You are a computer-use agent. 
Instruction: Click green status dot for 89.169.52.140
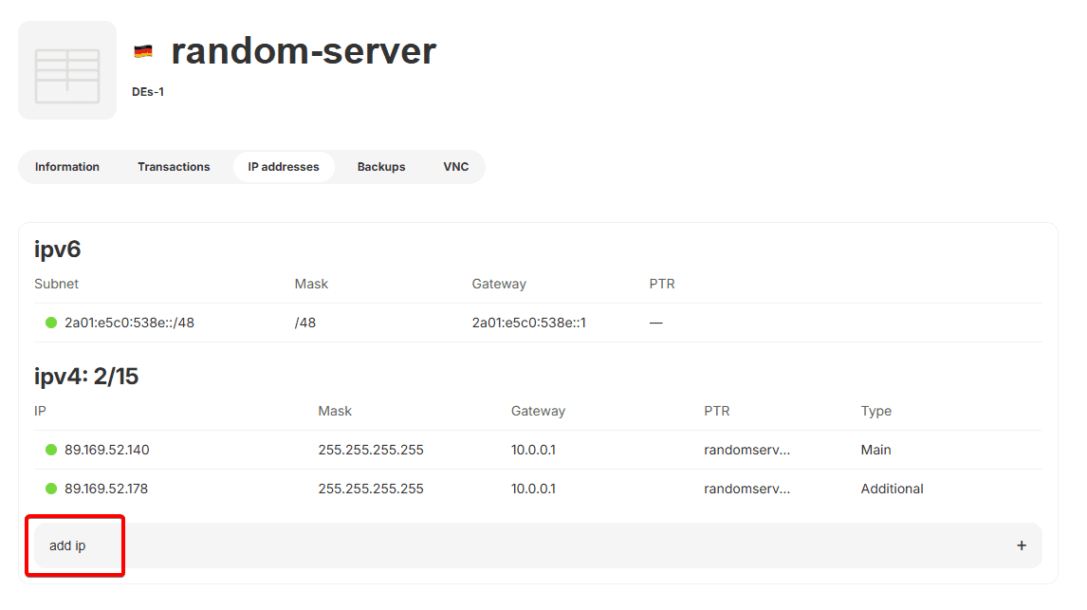click(51, 450)
